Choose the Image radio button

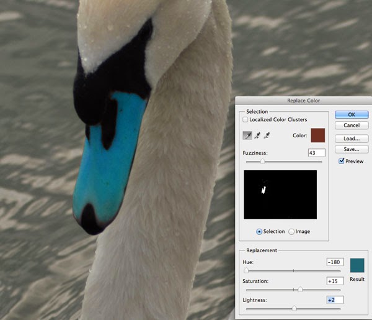tap(291, 232)
